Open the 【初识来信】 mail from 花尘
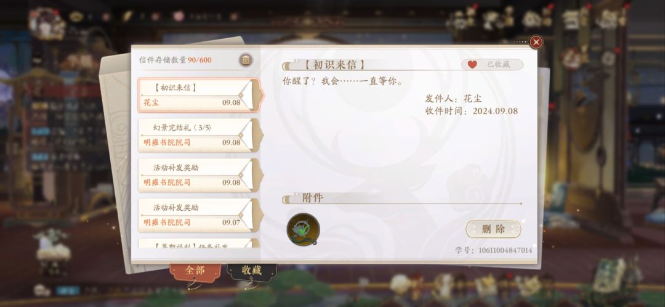 (x=199, y=95)
